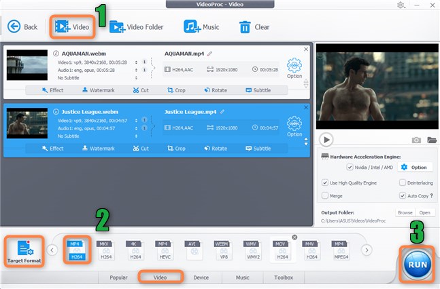Add a video with the Video button
This screenshot has width=440, height=289.
[x=72, y=27]
